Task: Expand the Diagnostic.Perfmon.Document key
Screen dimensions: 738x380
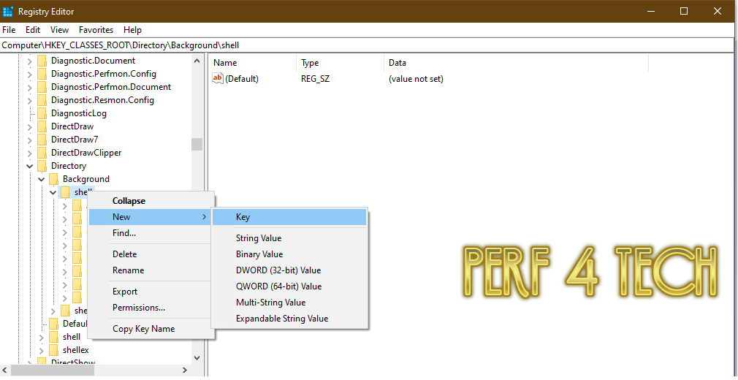Action: click(x=30, y=87)
